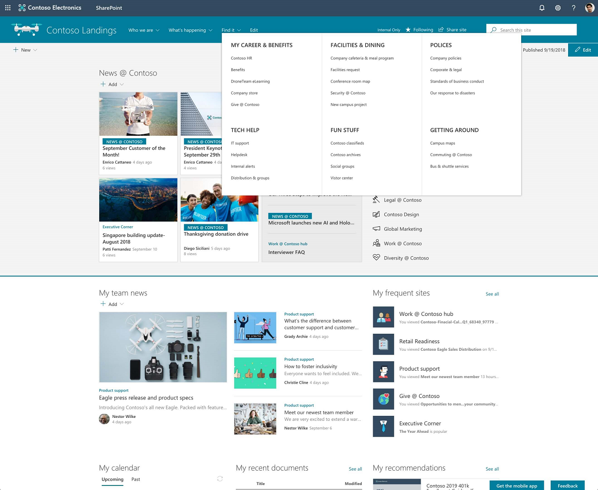
Task: Click the notifications bell icon
Action: [542, 8]
